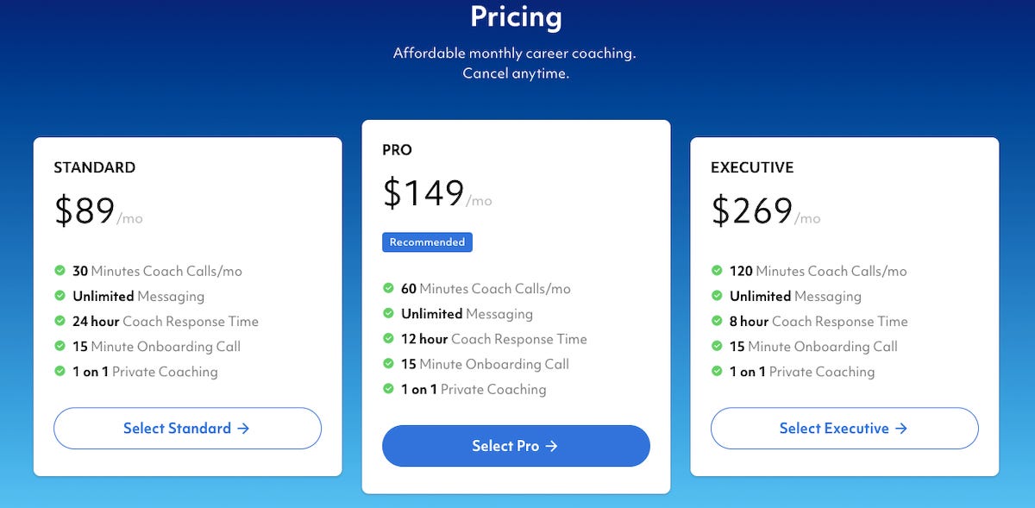Screen dimensions: 1035x508
Task: Click check icon beside Executive 120 Minutes Coach Calls
Action: 717,271
